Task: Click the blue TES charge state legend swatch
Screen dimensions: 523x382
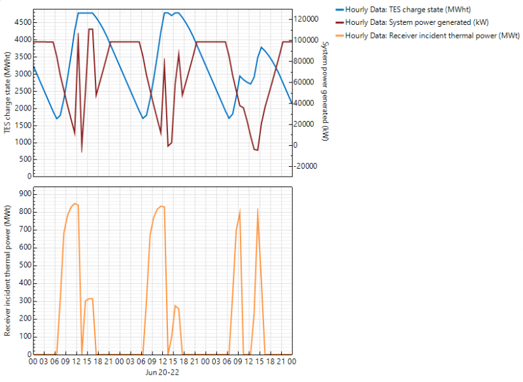Action: [x=338, y=9]
